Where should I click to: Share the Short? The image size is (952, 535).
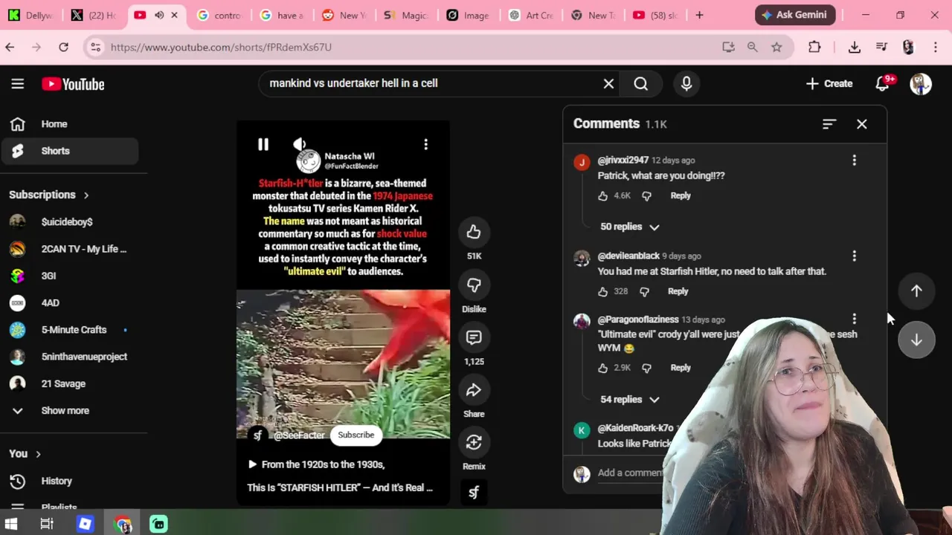click(474, 390)
